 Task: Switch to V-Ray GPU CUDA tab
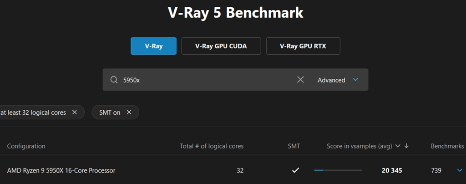(221, 46)
